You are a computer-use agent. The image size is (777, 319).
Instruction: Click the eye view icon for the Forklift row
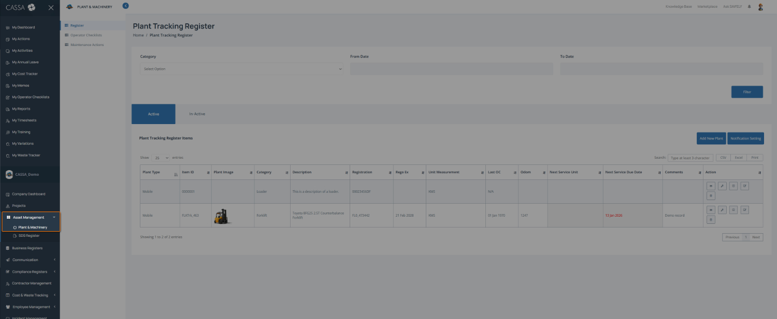711,210
